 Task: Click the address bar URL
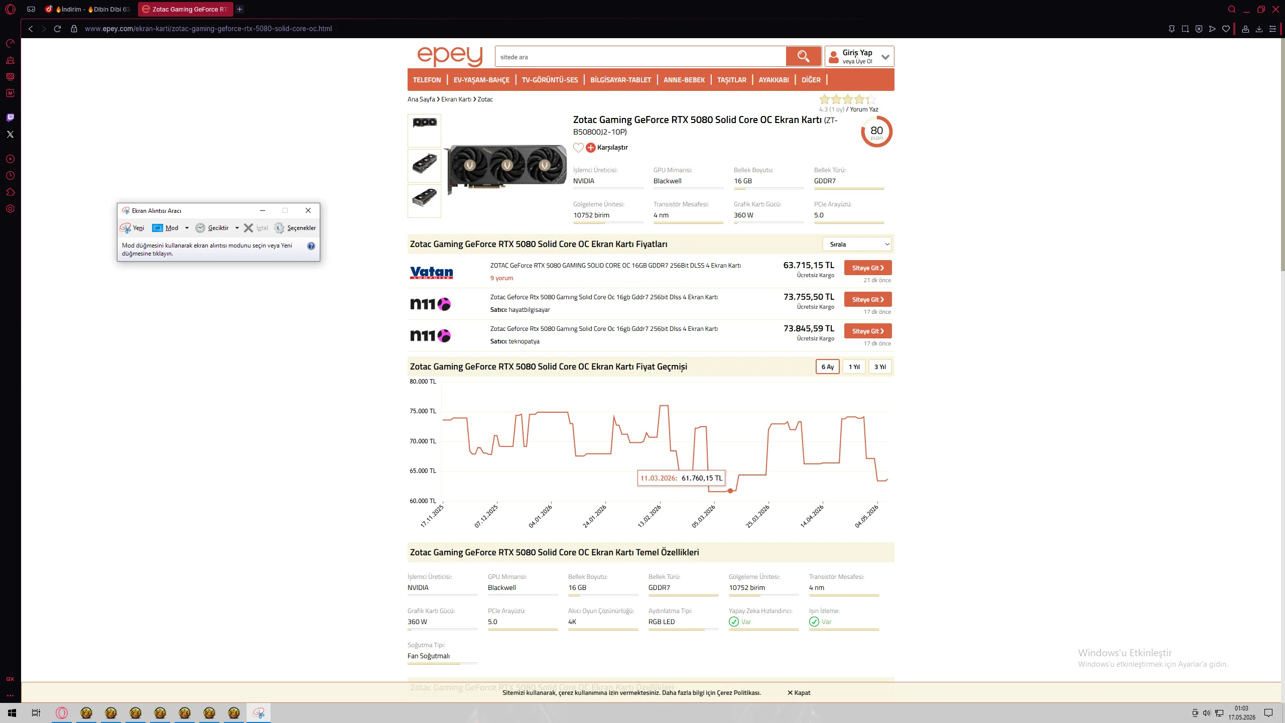208,29
